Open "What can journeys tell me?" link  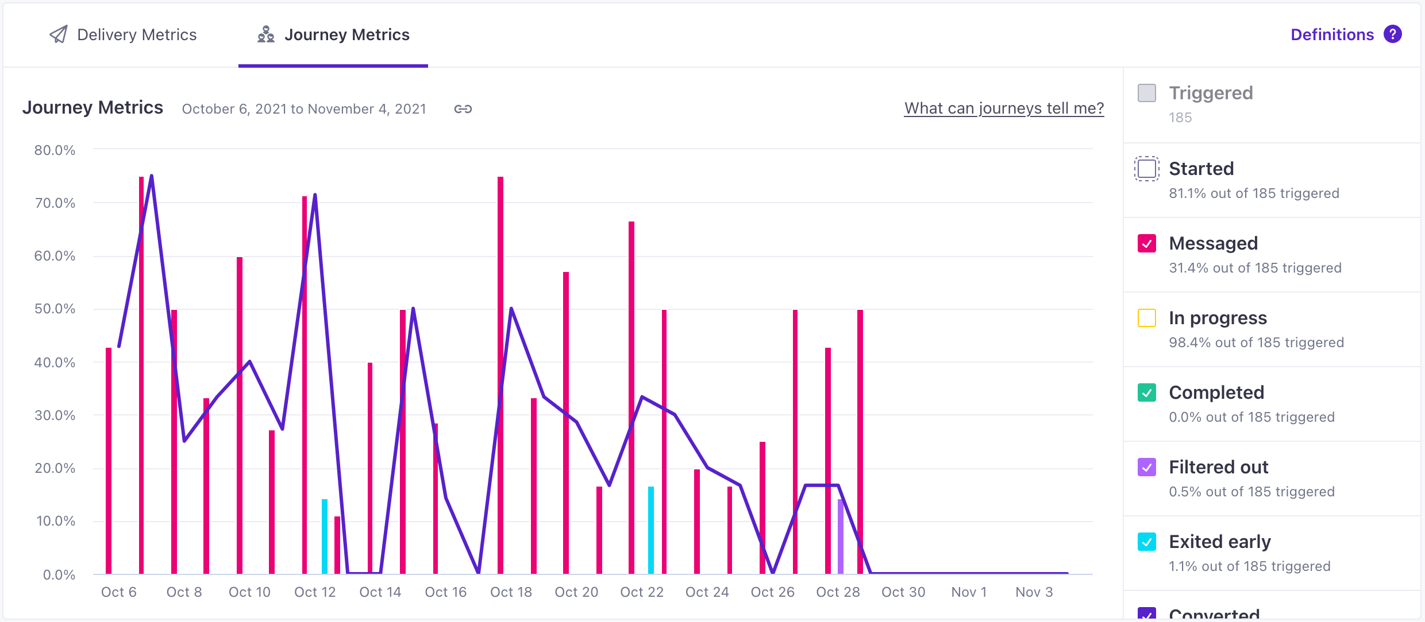click(1004, 108)
